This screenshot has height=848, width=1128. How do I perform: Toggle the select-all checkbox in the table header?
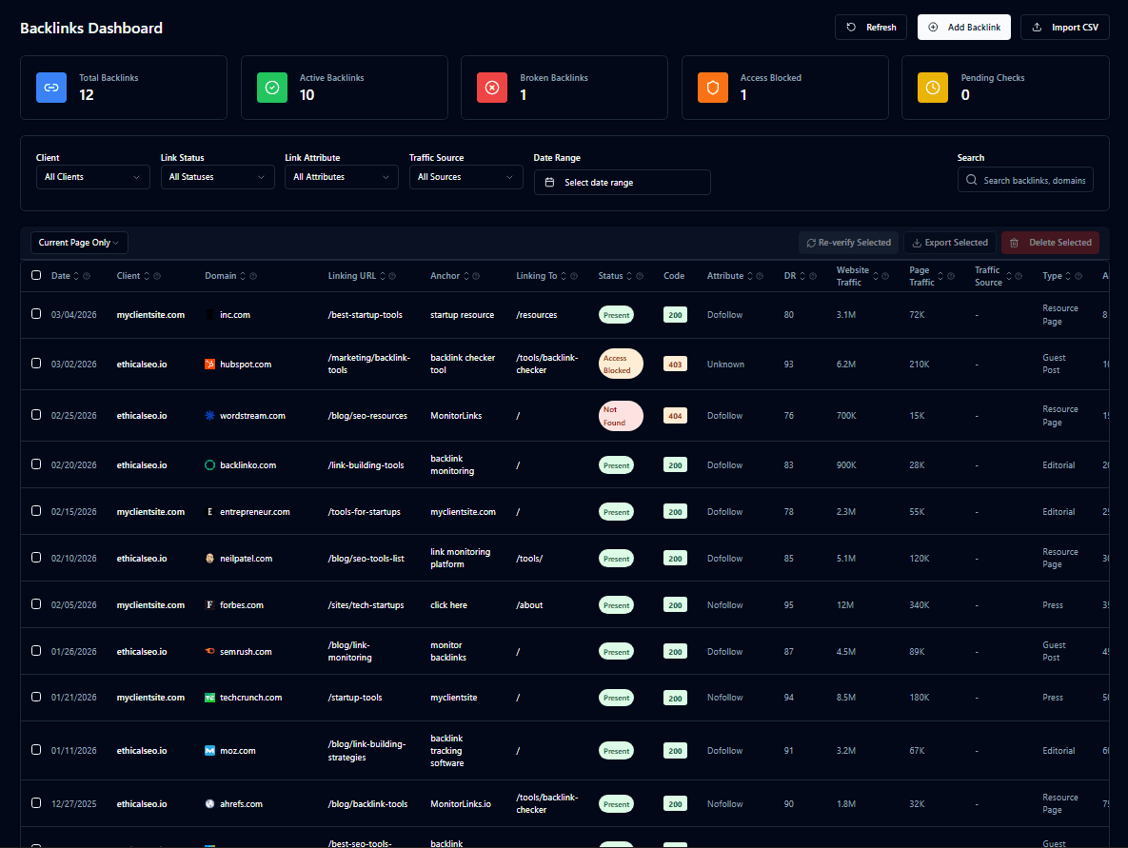click(36, 275)
